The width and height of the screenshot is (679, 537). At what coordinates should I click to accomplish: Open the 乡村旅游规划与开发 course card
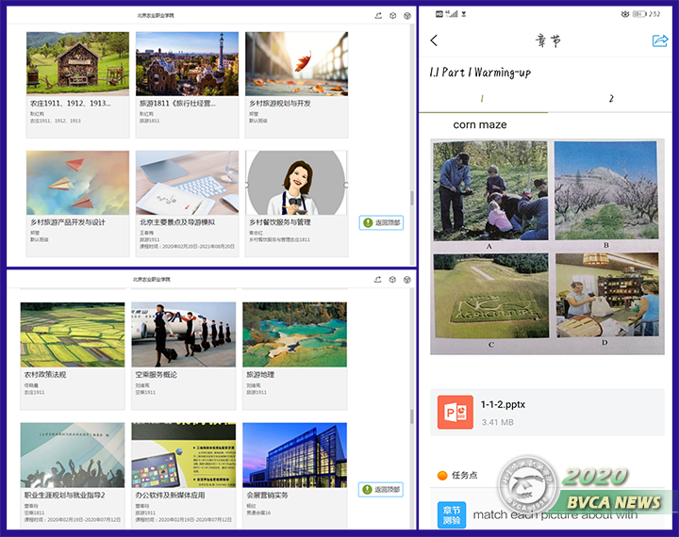(296, 70)
